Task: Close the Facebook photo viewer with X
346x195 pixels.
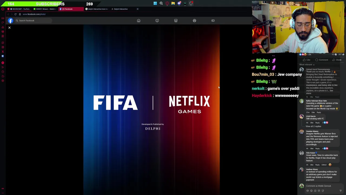Action: pos(9,28)
